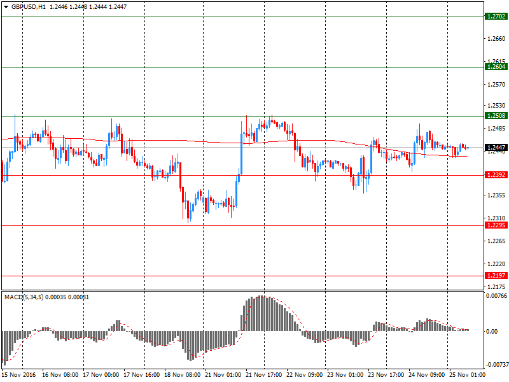Click the 1.2220 price scale value
The height and width of the screenshot is (382, 509).
click(496, 264)
